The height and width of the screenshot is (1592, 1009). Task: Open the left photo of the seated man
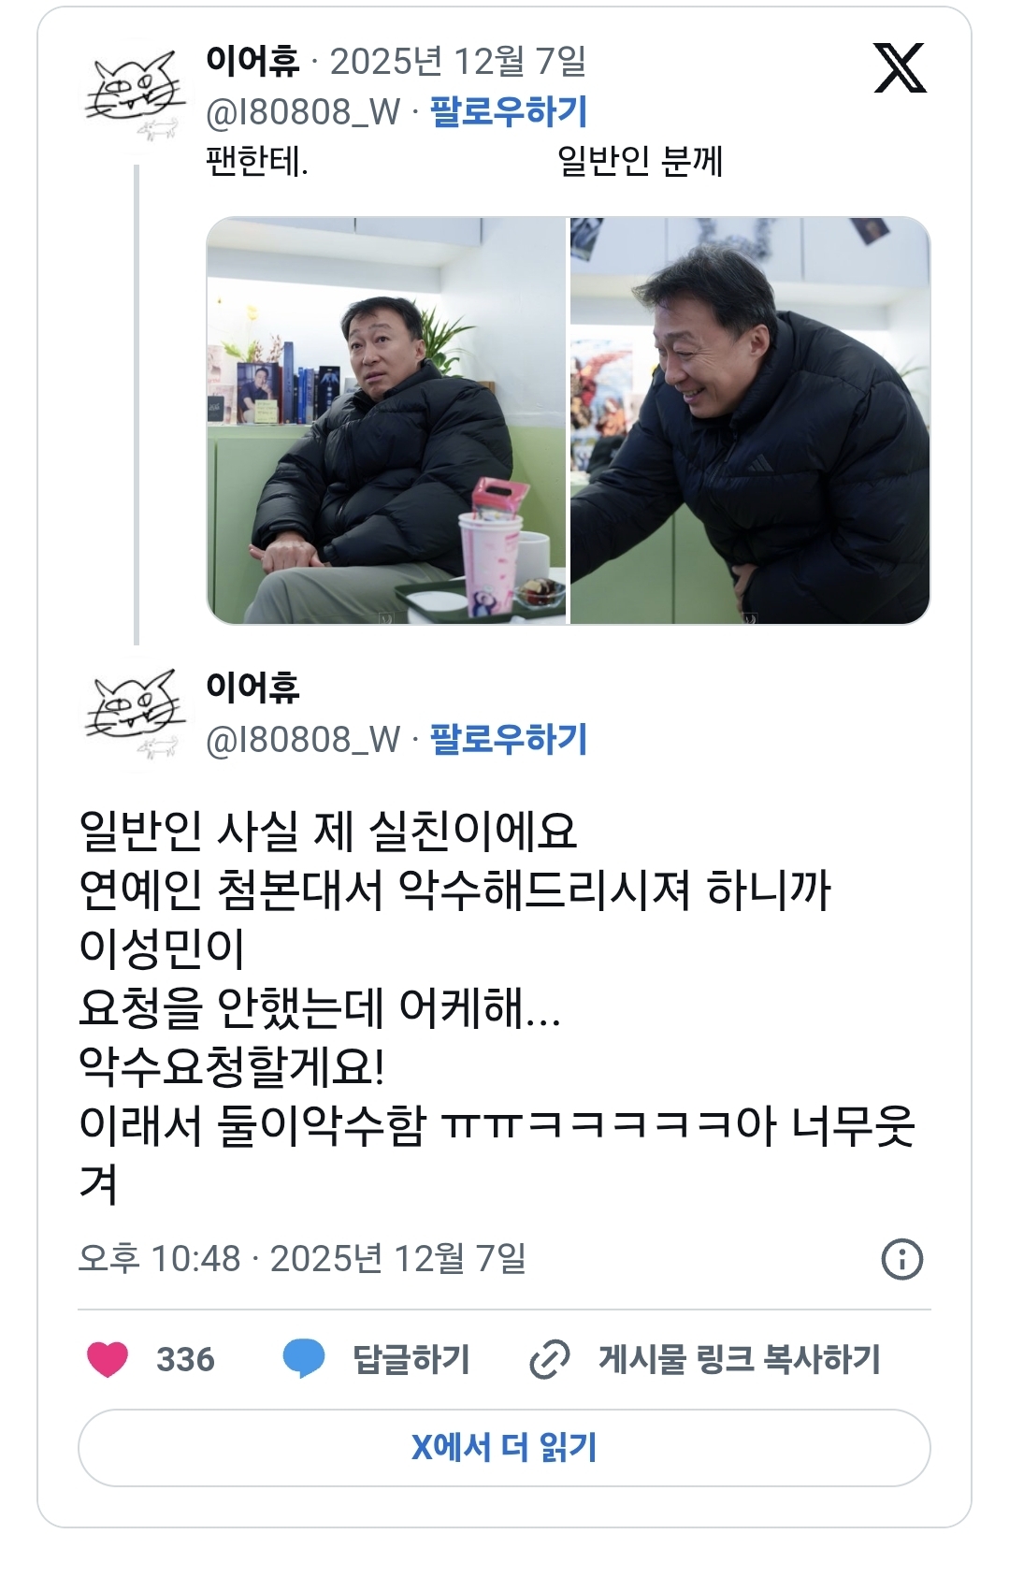pyautogui.click(x=386, y=421)
